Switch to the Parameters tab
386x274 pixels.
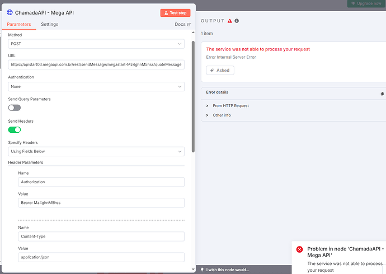click(x=19, y=25)
